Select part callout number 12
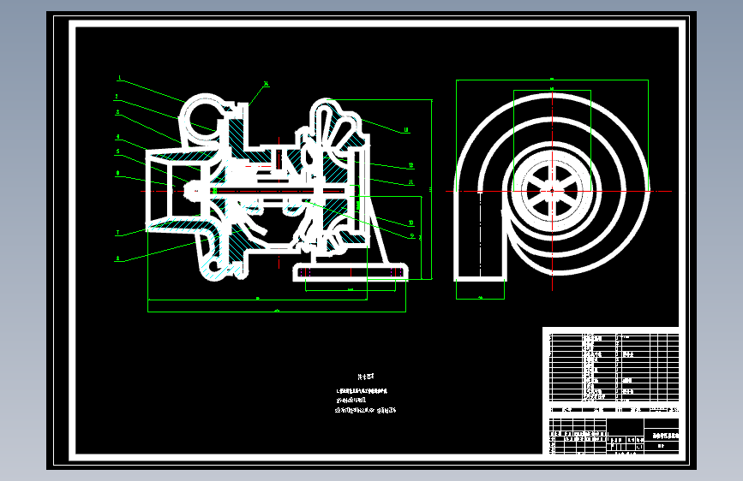The height and width of the screenshot is (481, 743). (x=410, y=166)
